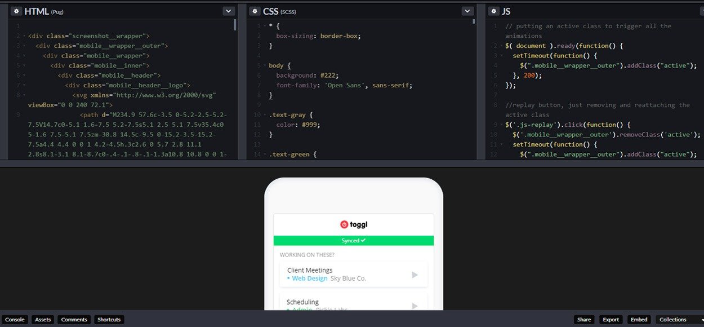
Task: Collapse the screenshot__wrapper div fold arrow
Action: tap(24, 36)
